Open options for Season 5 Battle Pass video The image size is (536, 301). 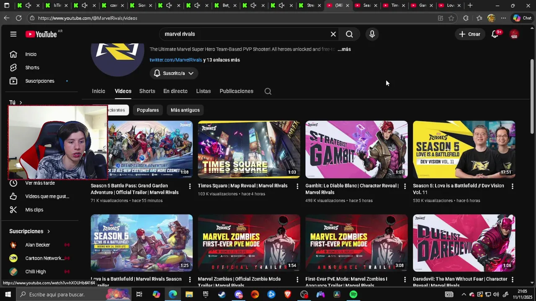point(190,186)
